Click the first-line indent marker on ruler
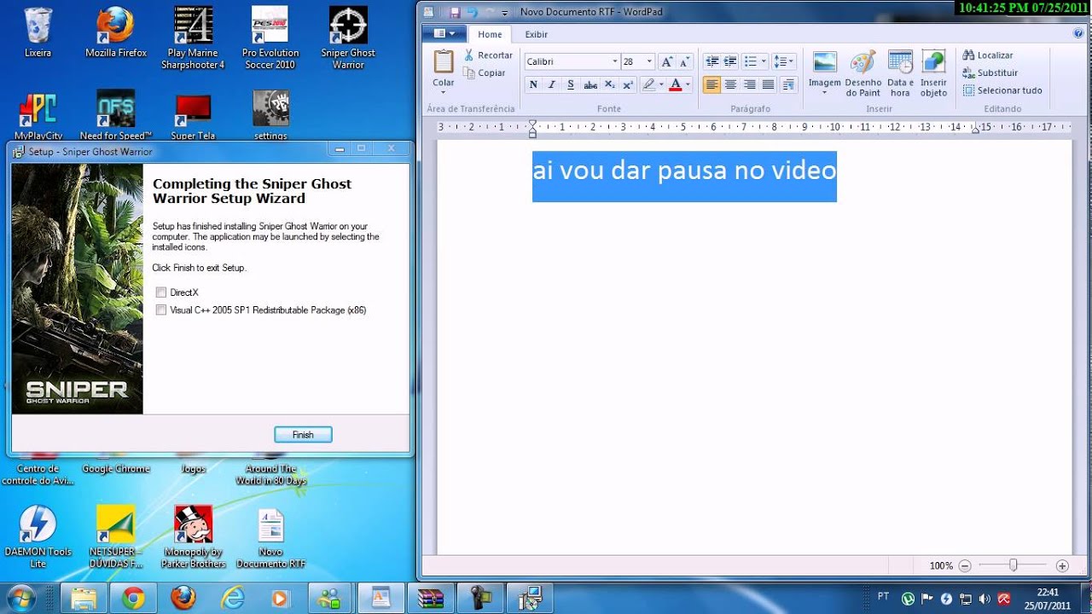 532,124
